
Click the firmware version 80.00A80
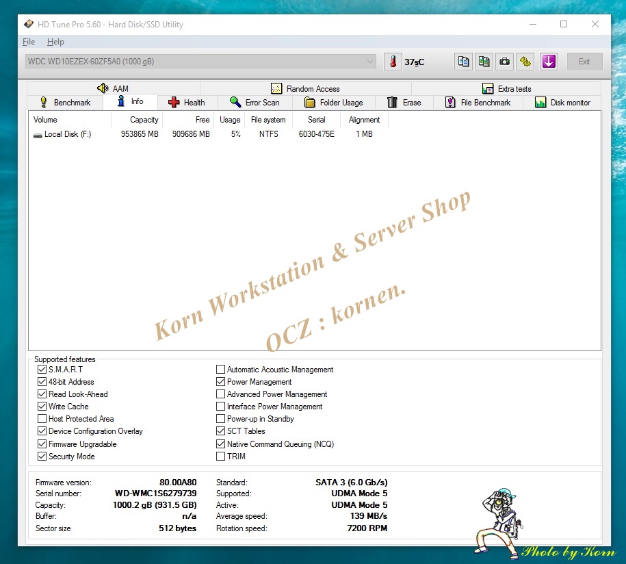tap(178, 482)
